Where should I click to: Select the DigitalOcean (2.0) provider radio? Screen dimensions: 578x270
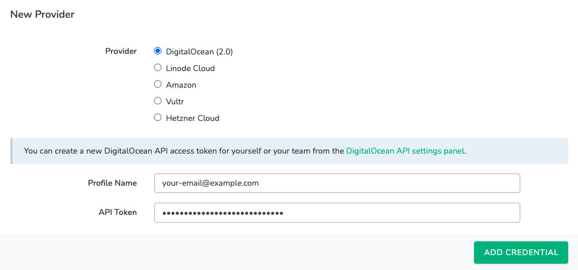(158, 51)
